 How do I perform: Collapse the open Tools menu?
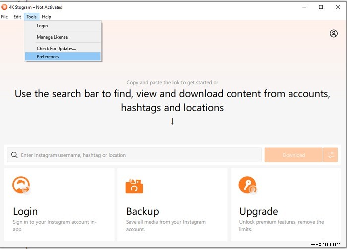coord(31,17)
